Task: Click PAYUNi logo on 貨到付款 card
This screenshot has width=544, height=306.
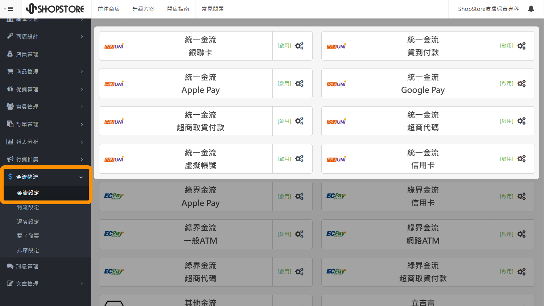Action: point(336,46)
